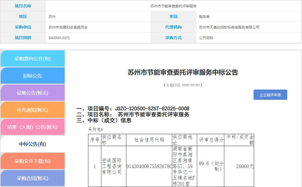Click the 类别 label cell

click(x=173, y=16)
